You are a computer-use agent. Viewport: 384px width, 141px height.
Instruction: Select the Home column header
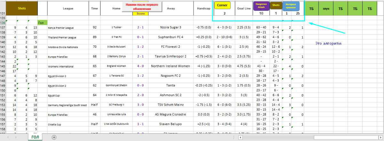pos(116,9)
